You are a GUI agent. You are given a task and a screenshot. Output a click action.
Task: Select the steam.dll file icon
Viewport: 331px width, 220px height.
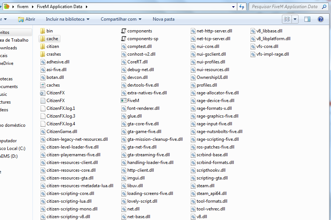(193, 186)
